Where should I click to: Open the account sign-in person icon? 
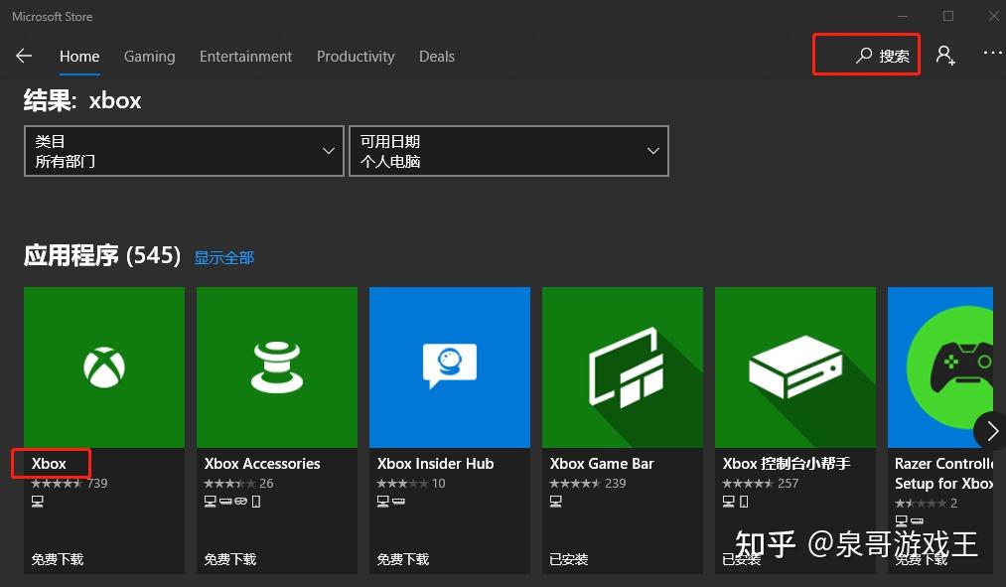(x=945, y=56)
